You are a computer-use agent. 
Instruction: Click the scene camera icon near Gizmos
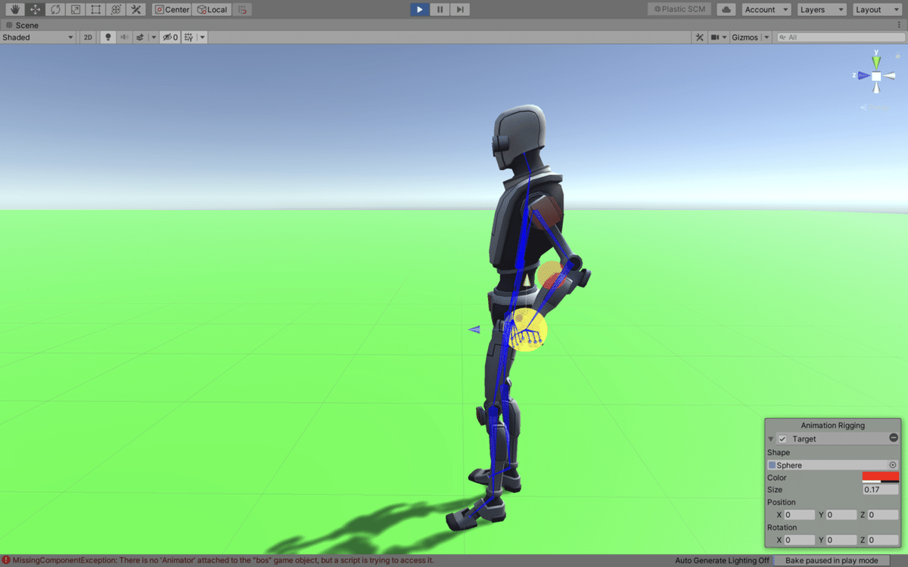[714, 36]
